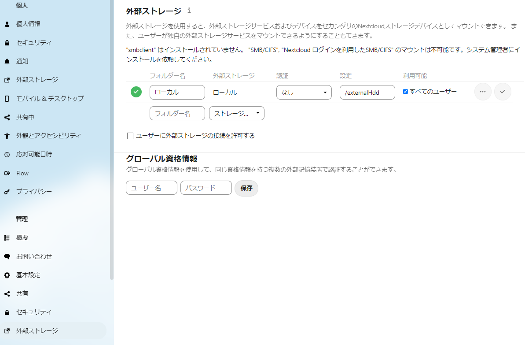This screenshot has width=525, height=345.
Task: Click the list icon beside 概要
Action: (x=7, y=238)
